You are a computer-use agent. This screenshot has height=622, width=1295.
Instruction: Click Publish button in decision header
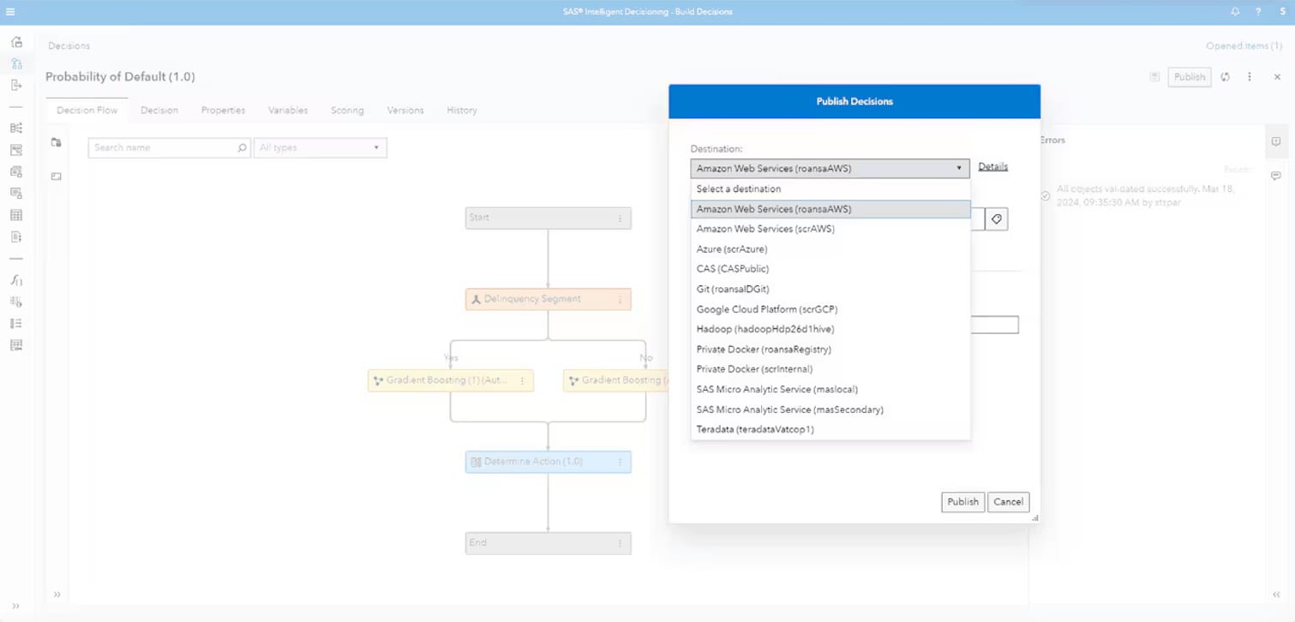(x=1190, y=77)
